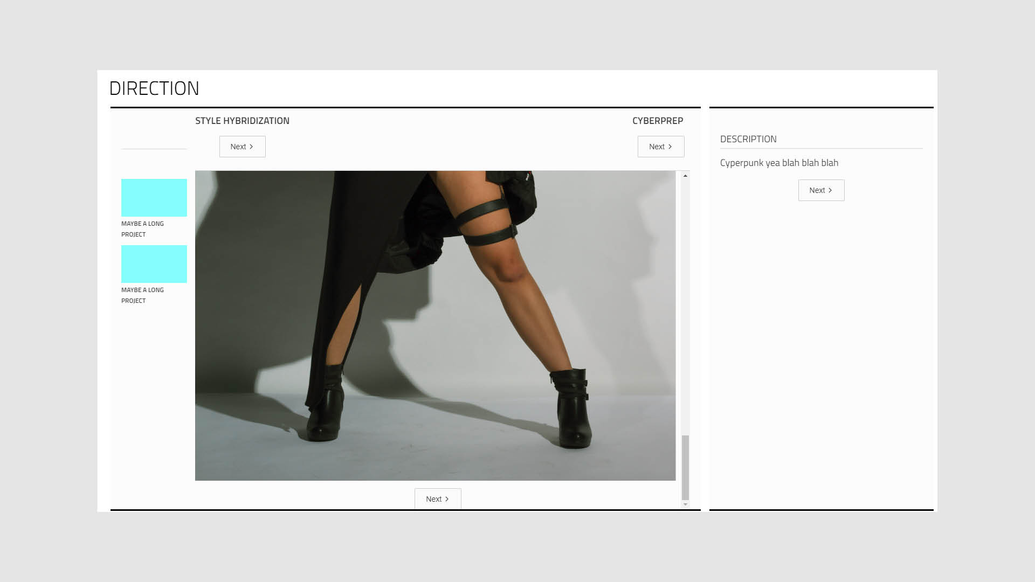Click upper 'Maybe a long project' label
This screenshot has width=1035, height=582.
click(142, 229)
